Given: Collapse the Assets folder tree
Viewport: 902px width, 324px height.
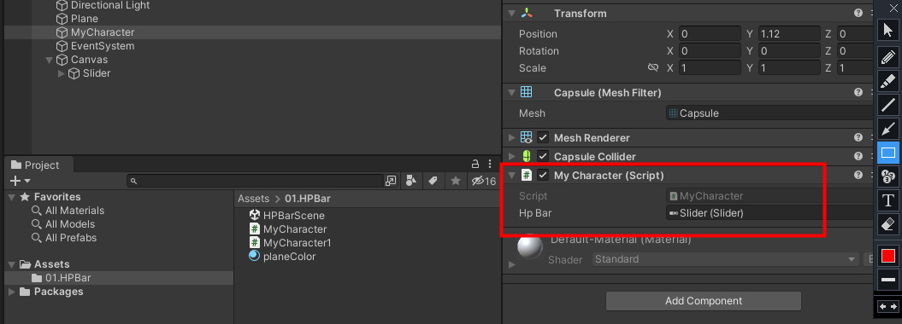Looking at the screenshot, I should [11, 264].
